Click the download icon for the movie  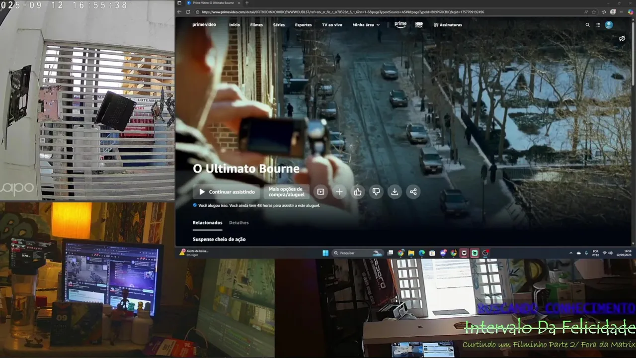(x=395, y=192)
